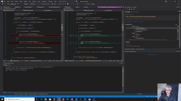The height and width of the screenshot is (101, 181).
Task: Toggle pin on Browser Link Dashboard panel
Action: click(x=178, y=52)
